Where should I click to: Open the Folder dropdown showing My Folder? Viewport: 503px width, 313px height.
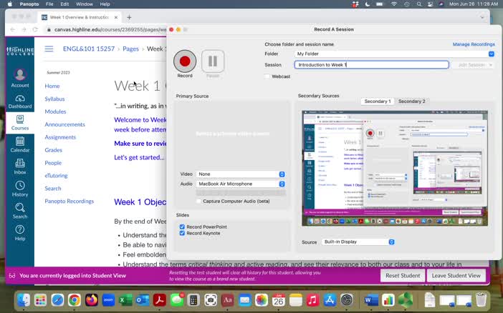394,54
